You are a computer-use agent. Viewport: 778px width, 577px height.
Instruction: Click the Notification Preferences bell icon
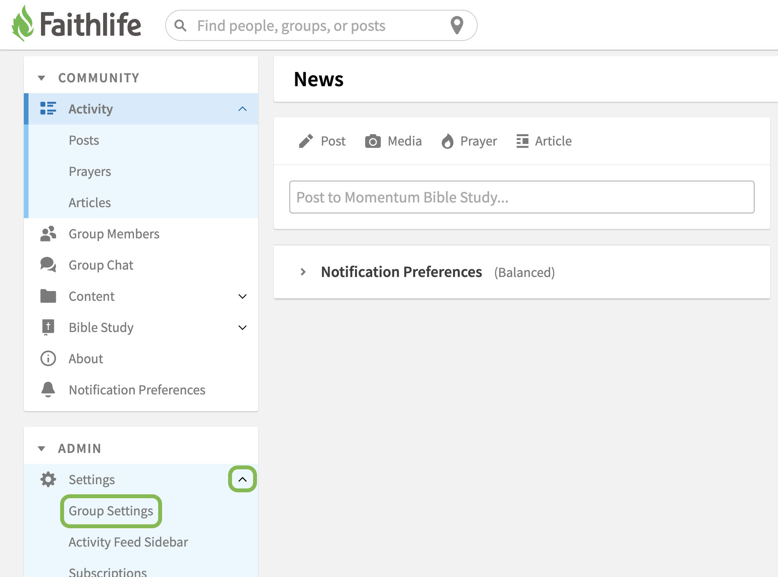[x=48, y=389]
